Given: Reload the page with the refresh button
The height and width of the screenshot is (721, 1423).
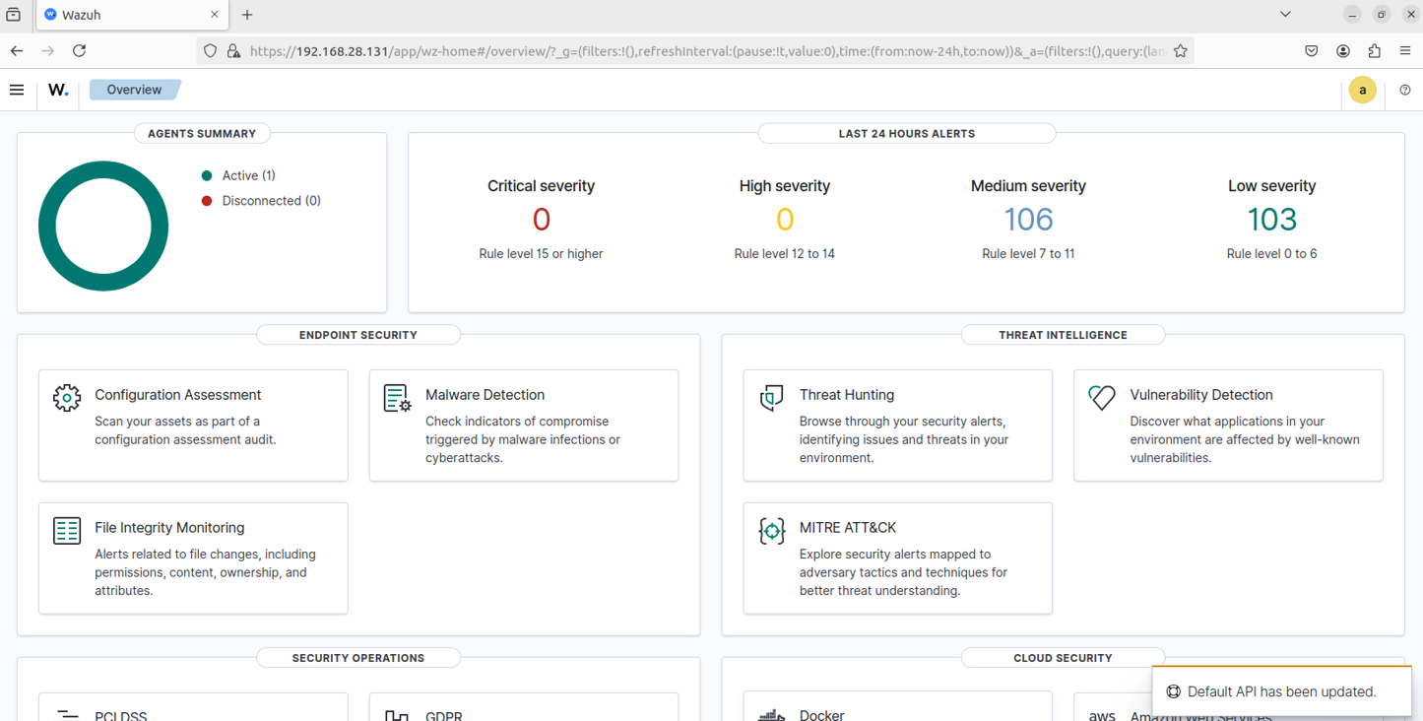Looking at the screenshot, I should pos(80,50).
